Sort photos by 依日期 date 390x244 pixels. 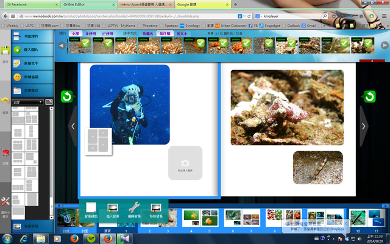165,34
